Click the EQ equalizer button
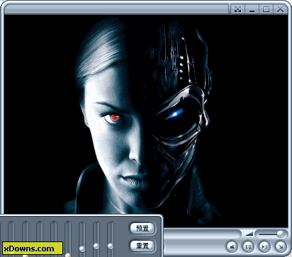Viewport: 292px width, 257px height. pos(248,246)
